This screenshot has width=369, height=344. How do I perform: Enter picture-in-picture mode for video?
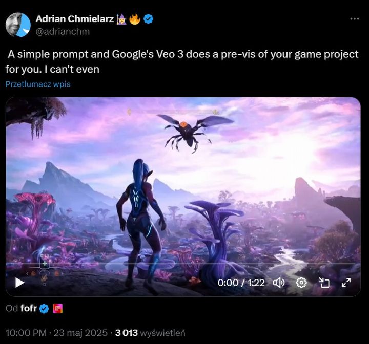(324, 283)
